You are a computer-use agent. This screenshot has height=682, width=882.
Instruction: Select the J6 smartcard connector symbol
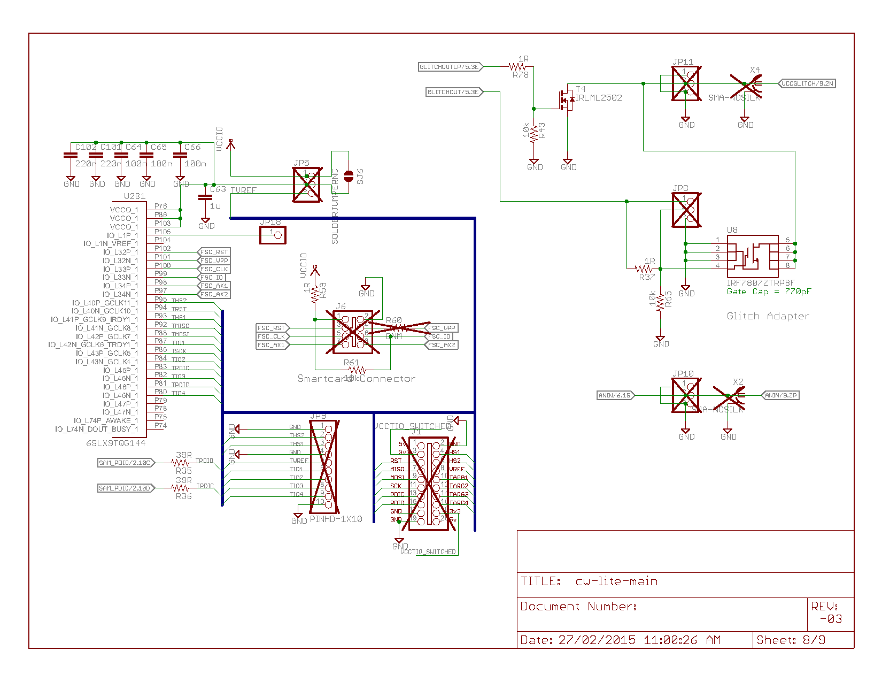click(353, 332)
